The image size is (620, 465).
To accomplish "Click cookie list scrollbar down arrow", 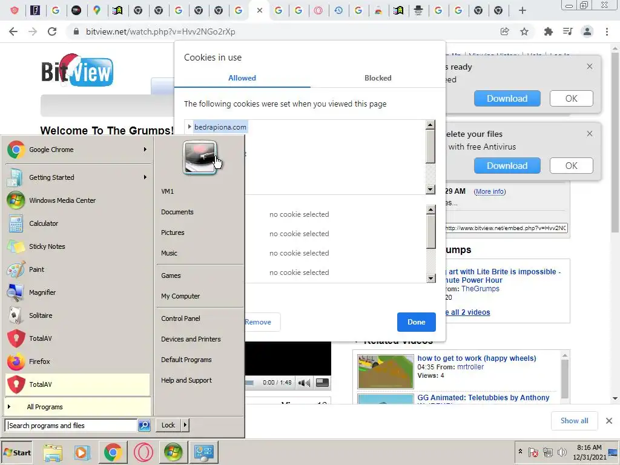I will click(x=430, y=190).
